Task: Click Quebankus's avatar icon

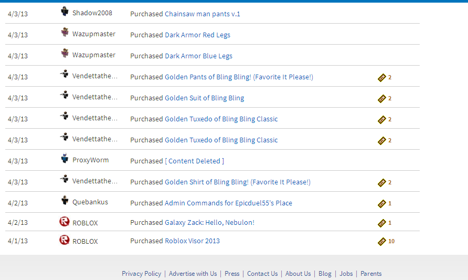Action: [x=65, y=201]
